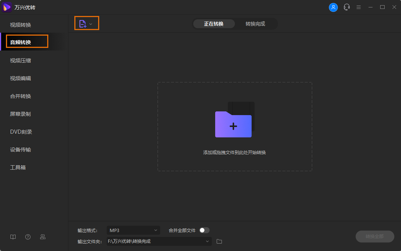Select the 正在转换 tab
The image size is (401, 251).
214,23
